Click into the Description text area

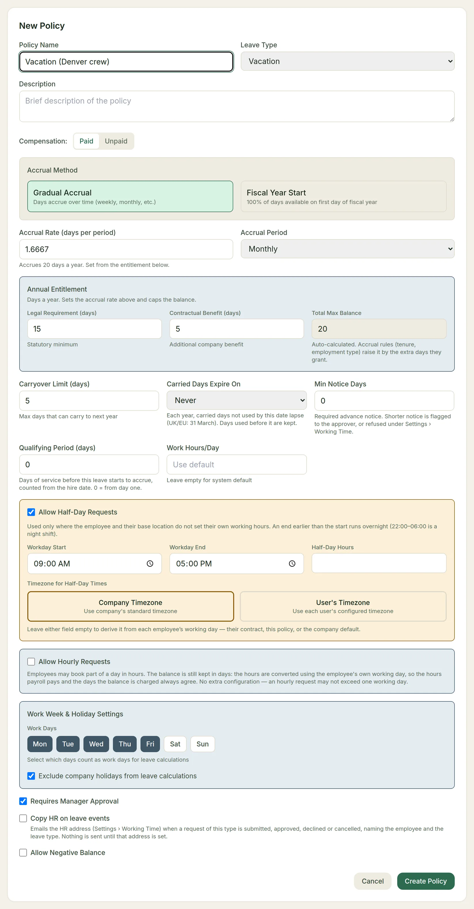coord(237,107)
